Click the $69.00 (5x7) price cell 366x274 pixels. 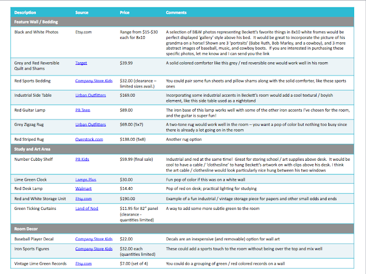[x=132, y=125]
